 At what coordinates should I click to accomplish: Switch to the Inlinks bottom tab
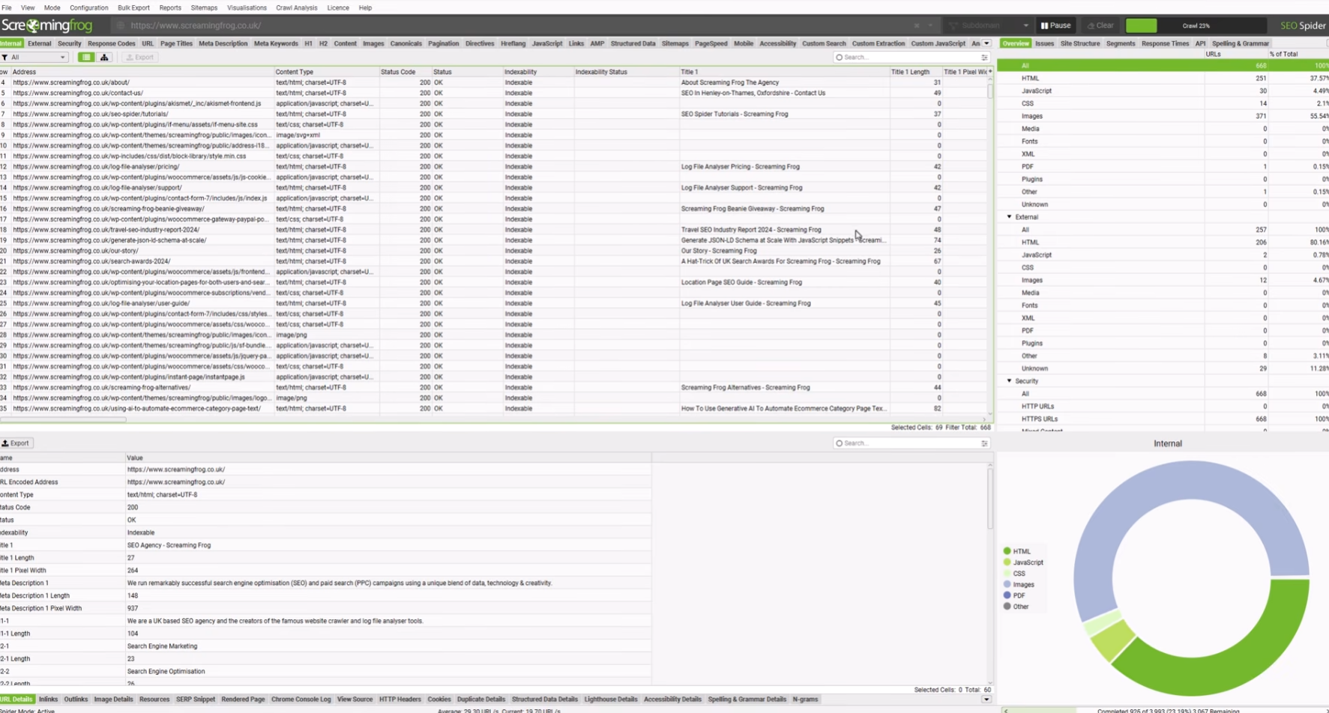point(48,700)
